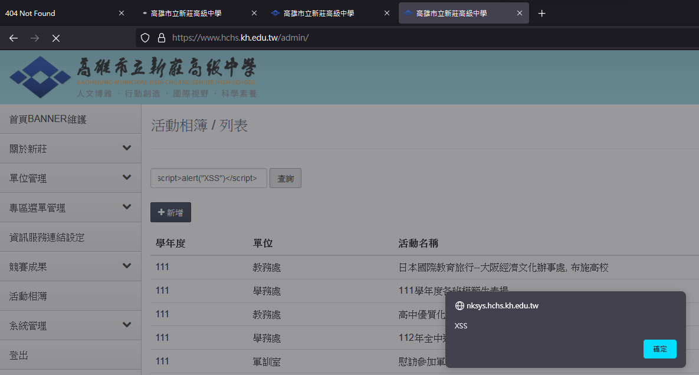
Task: Confirm the XSS alert with 確定
Action: 659,349
